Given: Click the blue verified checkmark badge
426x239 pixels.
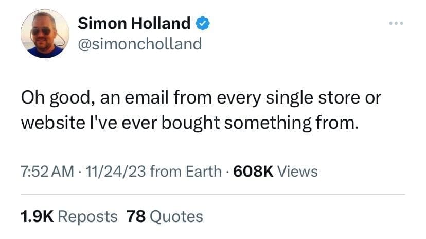Looking at the screenshot, I should coord(203,23).
